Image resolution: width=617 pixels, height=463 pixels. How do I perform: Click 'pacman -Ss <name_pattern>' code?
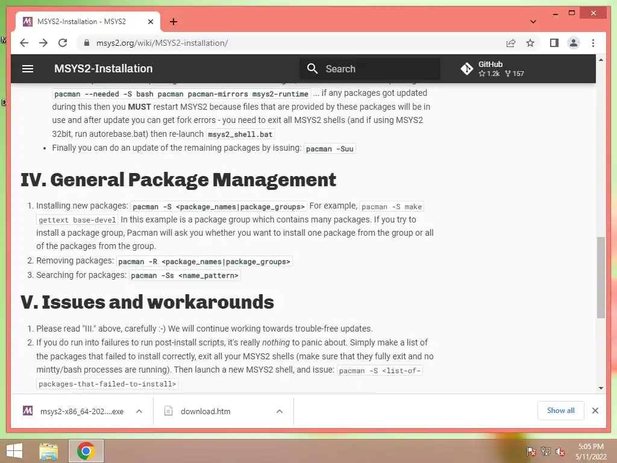(x=184, y=275)
